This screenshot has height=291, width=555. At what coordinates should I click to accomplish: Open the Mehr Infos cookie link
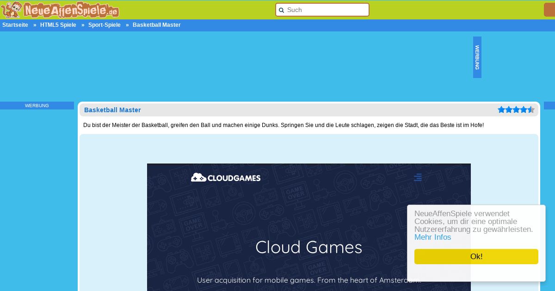click(432, 237)
